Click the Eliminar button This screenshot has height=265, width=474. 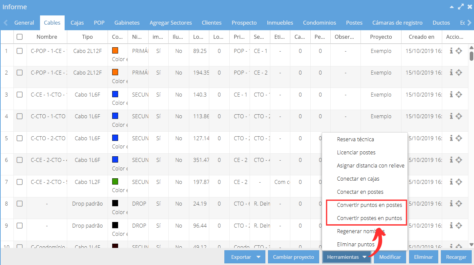click(423, 257)
